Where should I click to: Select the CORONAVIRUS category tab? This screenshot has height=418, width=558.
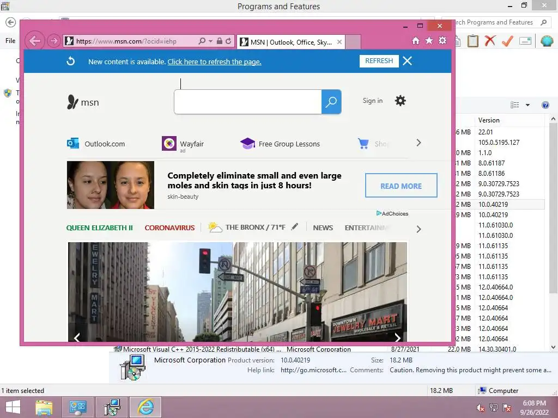(x=170, y=228)
